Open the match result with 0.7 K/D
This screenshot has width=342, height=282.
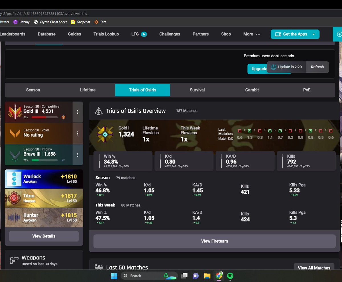280,131
